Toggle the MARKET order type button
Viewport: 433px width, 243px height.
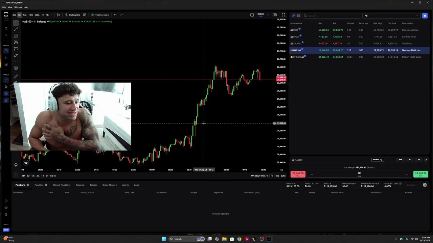378,160
